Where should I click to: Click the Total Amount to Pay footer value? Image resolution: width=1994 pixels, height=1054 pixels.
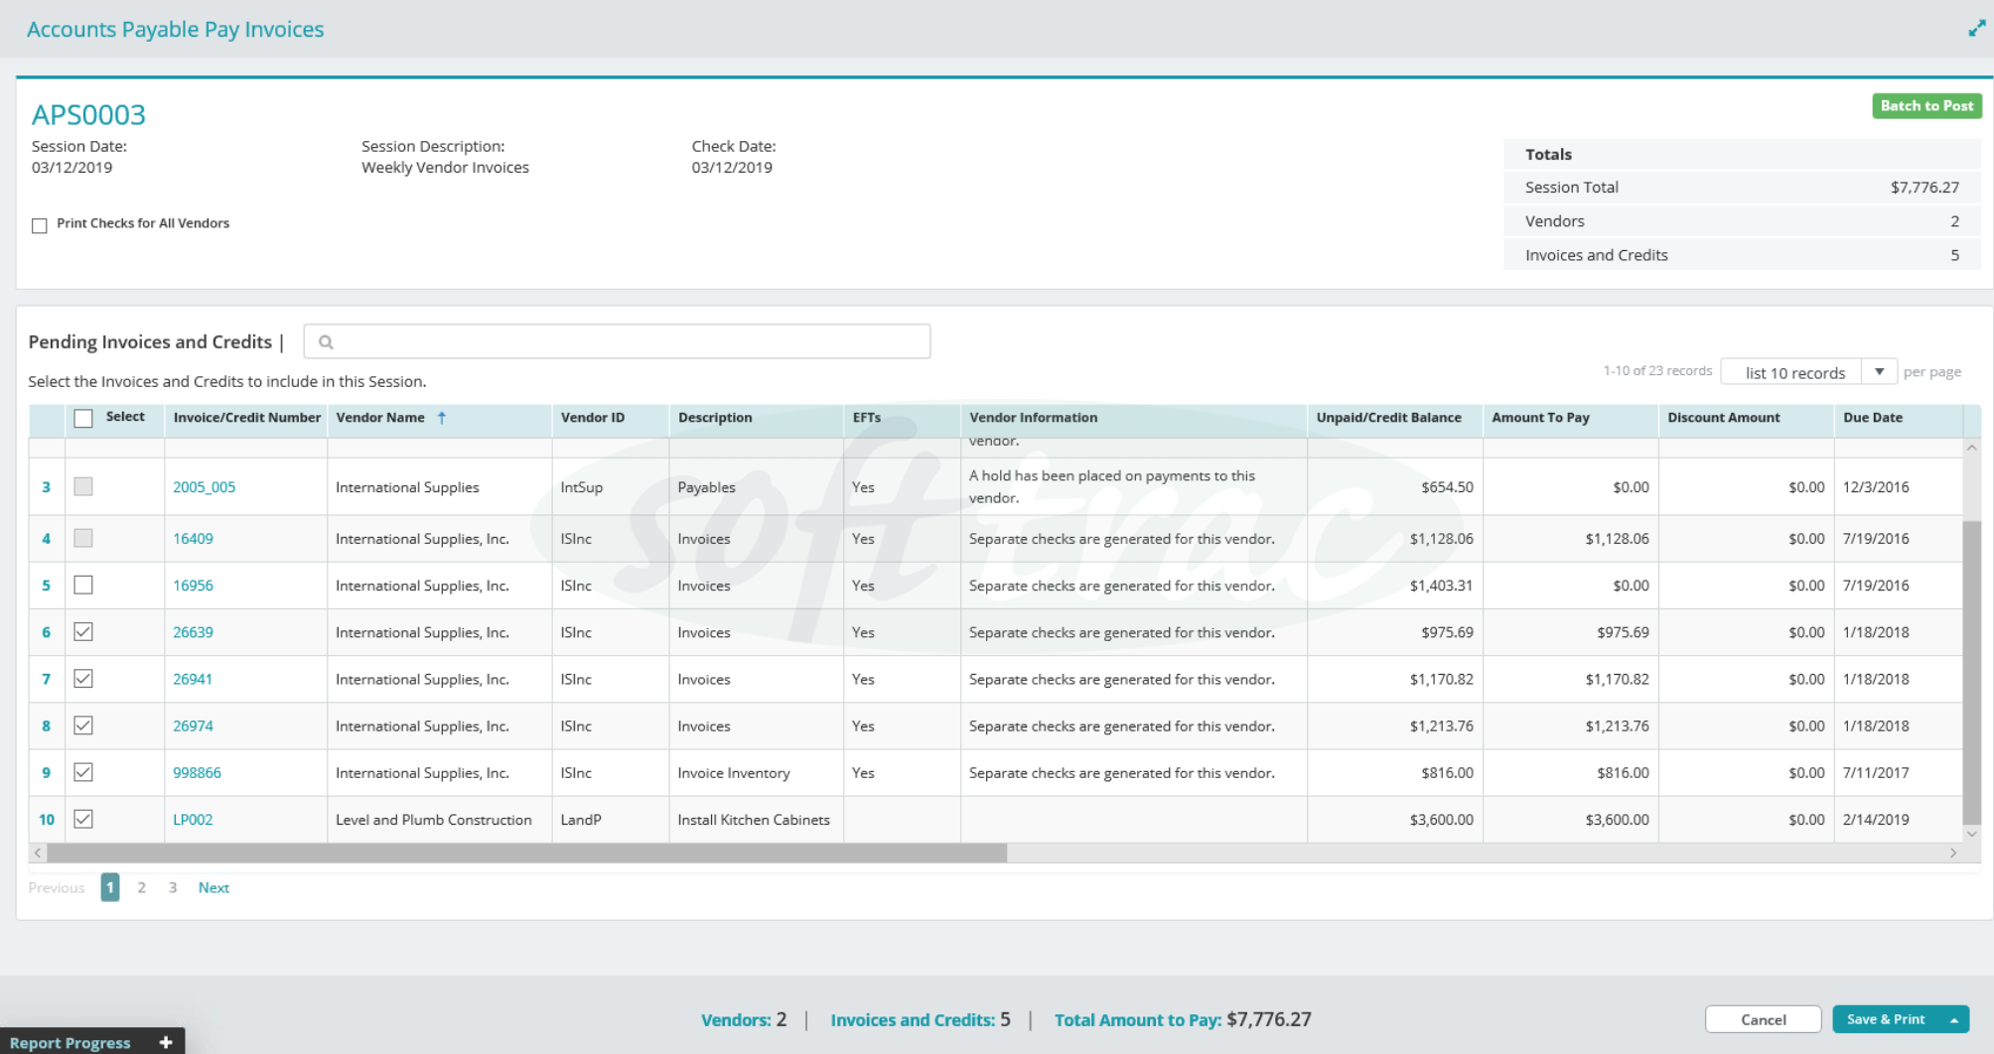pyautogui.click(x=1269, y=1019)
